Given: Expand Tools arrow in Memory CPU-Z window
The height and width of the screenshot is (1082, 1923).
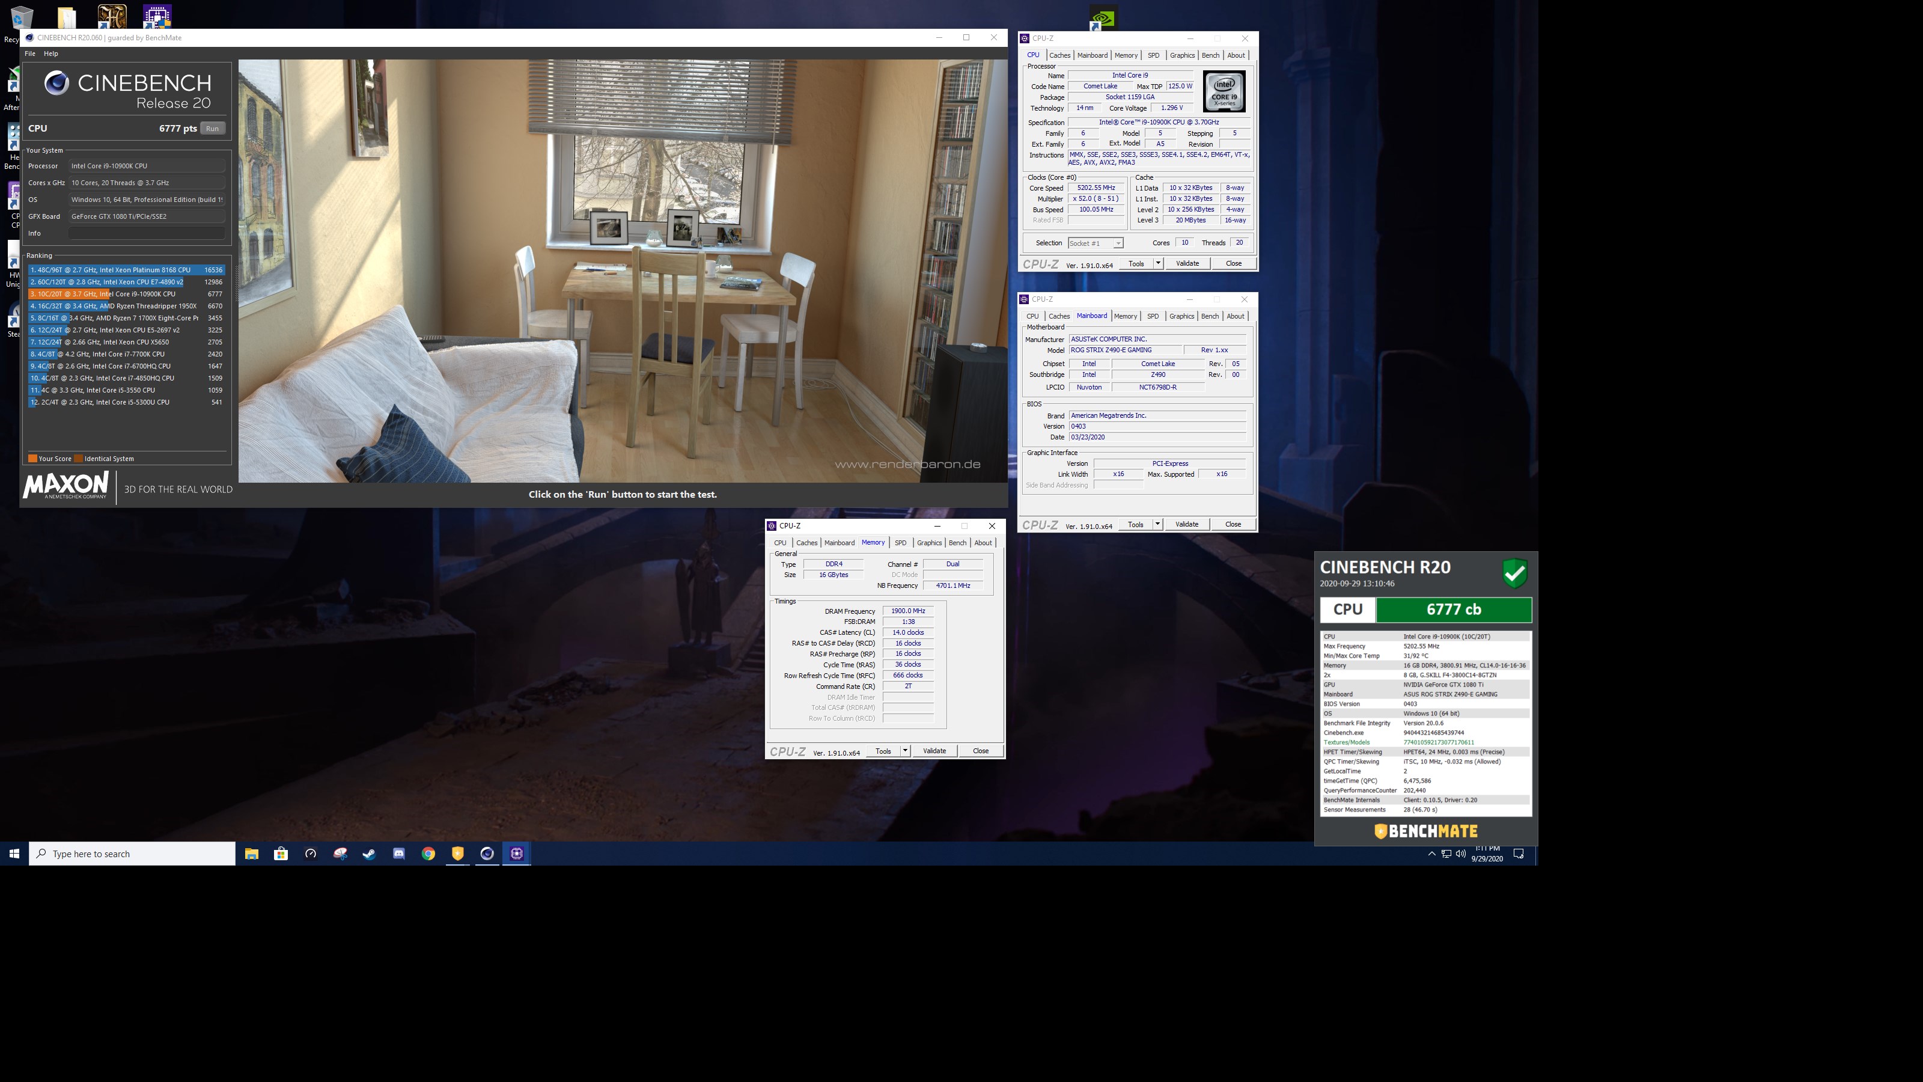Looking at the screenshot, I should (x=905, y=751).
